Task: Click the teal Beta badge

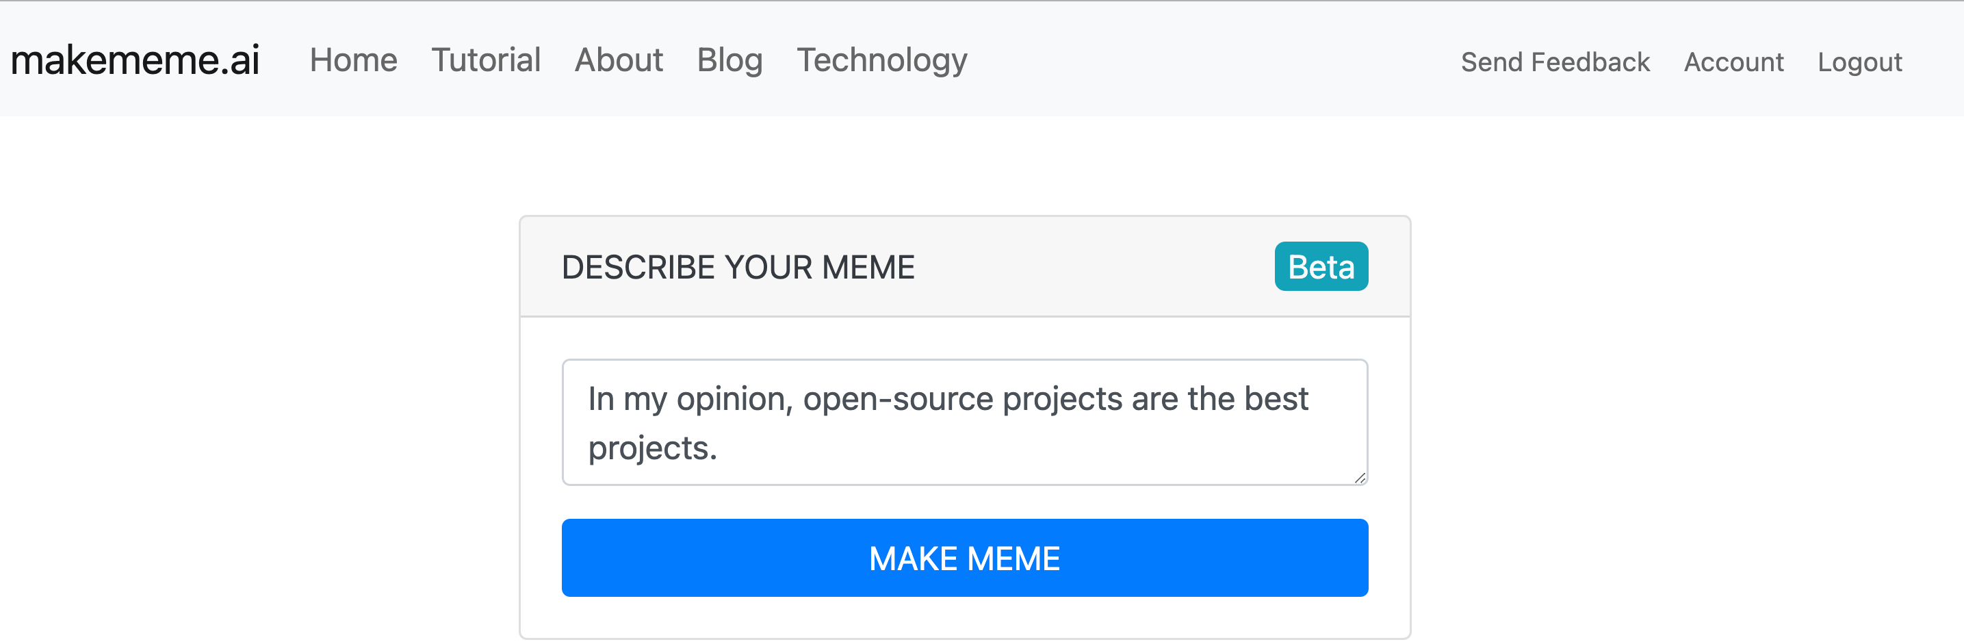Action: click(1321, 267)
